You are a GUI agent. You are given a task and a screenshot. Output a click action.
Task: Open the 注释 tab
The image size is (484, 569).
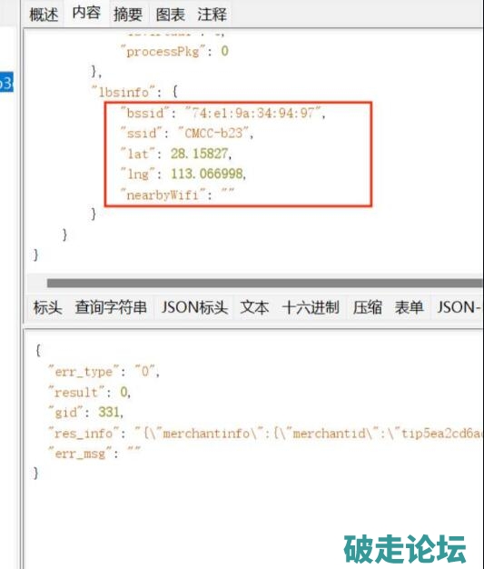coord(212,15)
